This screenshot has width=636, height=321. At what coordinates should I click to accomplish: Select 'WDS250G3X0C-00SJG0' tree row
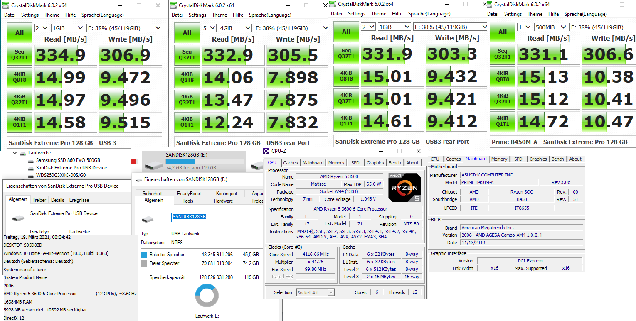[x=62, y=175]
